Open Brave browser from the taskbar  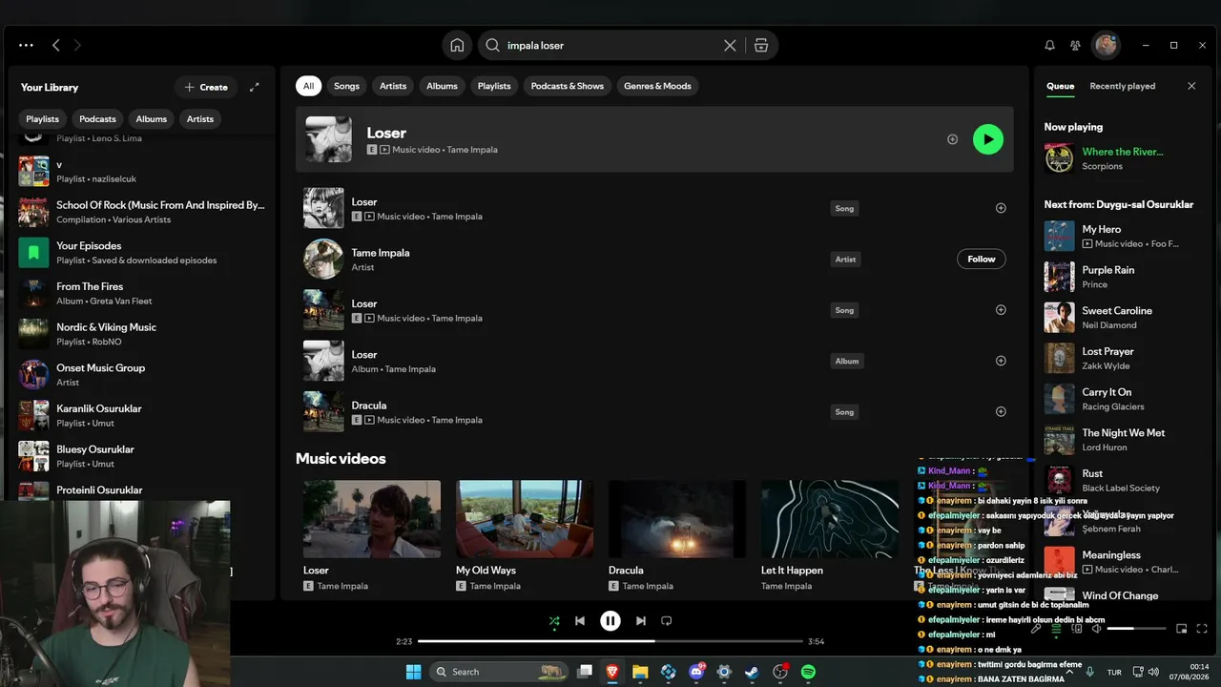[611, 672]
